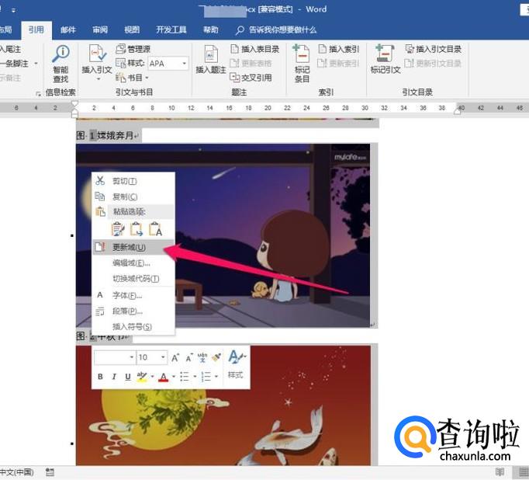
Task: Expand the 下一条脚注 dropdown arrow
Action: tap(36, 63)
